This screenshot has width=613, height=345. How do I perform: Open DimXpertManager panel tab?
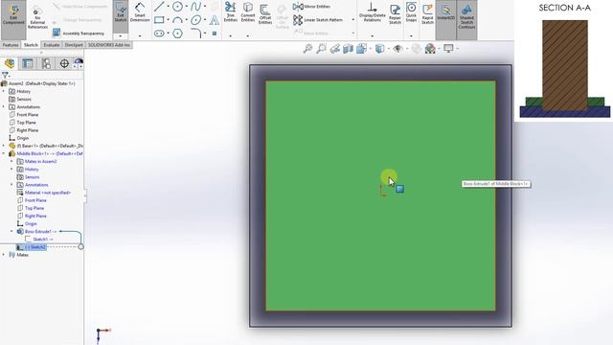point(64,63)
